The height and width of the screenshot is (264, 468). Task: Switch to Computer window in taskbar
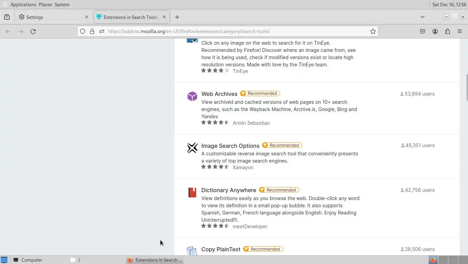(40, 260)
